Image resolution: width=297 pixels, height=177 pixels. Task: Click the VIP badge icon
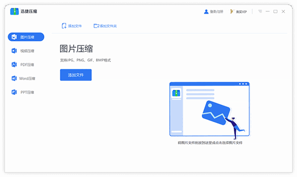click(x=232, y=12)
